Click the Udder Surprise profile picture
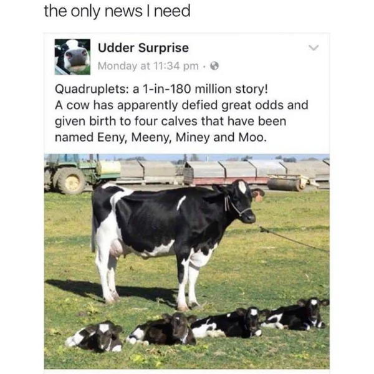The image size is (374, 374). pyautogui.click(x=72, y=57)
